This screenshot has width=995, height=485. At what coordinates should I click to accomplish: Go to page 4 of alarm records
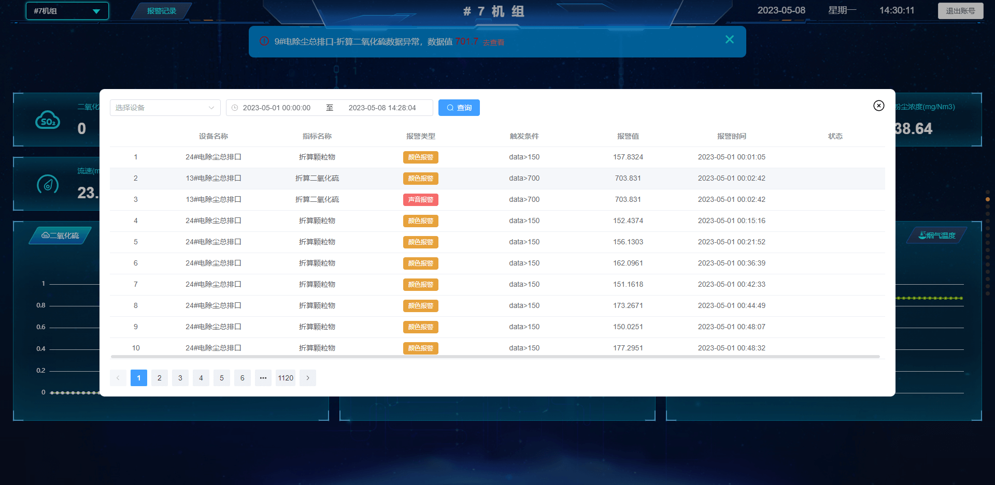pyautogui.click(x=201, y=378)
